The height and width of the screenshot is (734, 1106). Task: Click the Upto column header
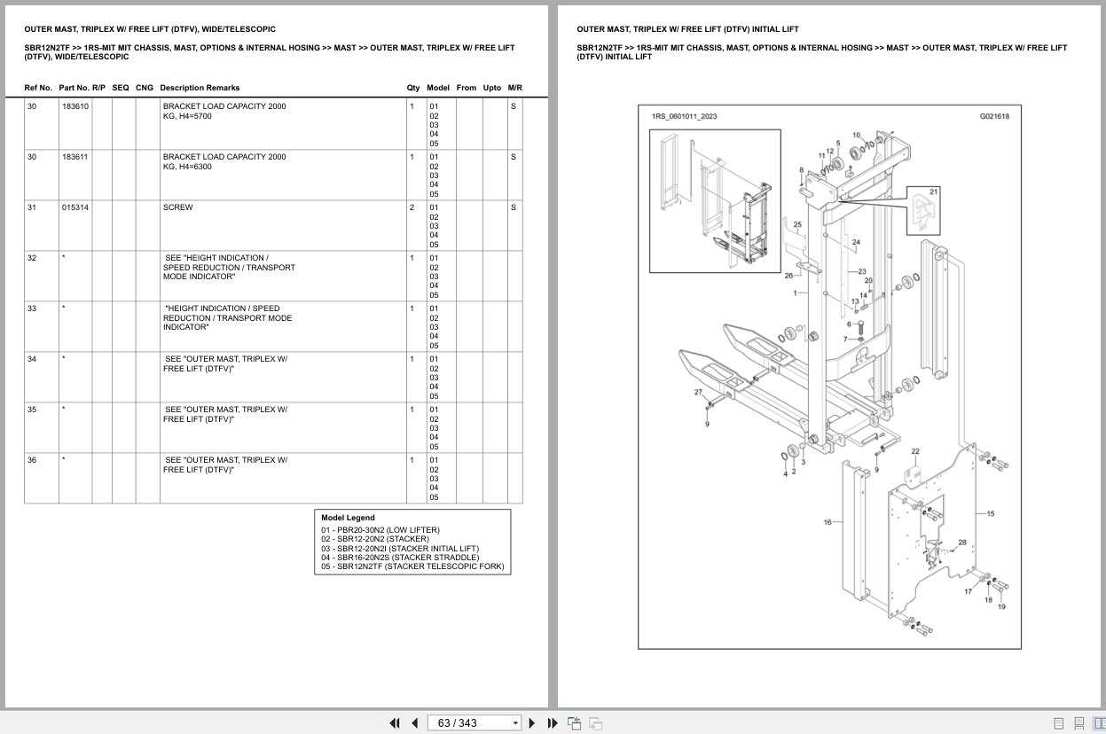492,88
